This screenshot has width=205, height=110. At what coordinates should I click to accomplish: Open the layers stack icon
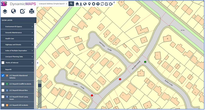coord(5,11)
